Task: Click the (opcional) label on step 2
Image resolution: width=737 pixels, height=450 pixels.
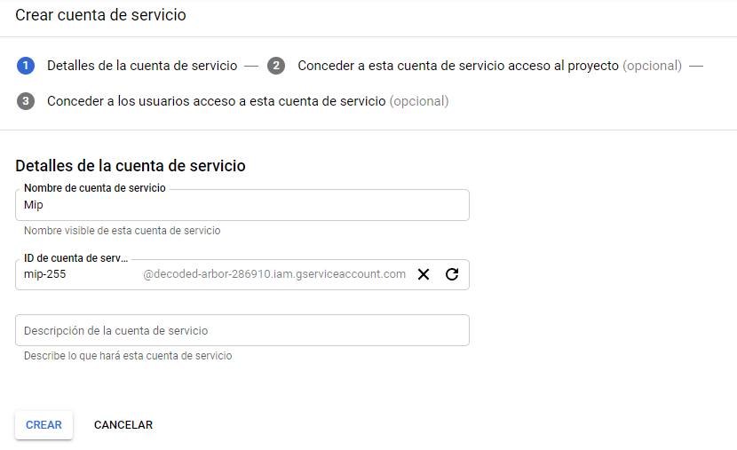Action: [x=653, y=66]
